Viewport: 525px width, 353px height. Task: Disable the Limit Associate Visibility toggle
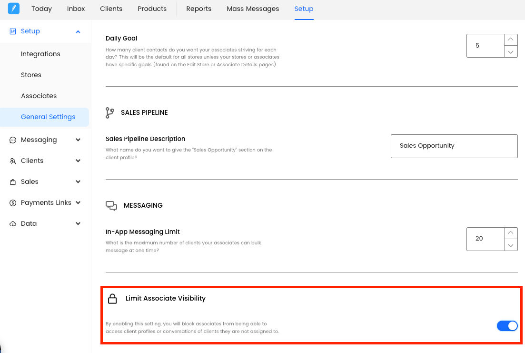coord(507,326)
